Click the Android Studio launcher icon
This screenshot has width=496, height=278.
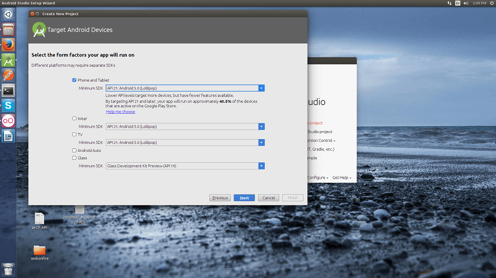[x=8, y=60]
